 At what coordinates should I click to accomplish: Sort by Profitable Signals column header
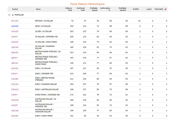94,9
